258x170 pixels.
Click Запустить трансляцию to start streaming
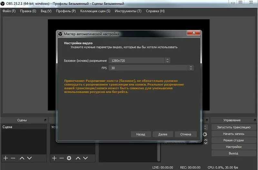click(233, 127)
